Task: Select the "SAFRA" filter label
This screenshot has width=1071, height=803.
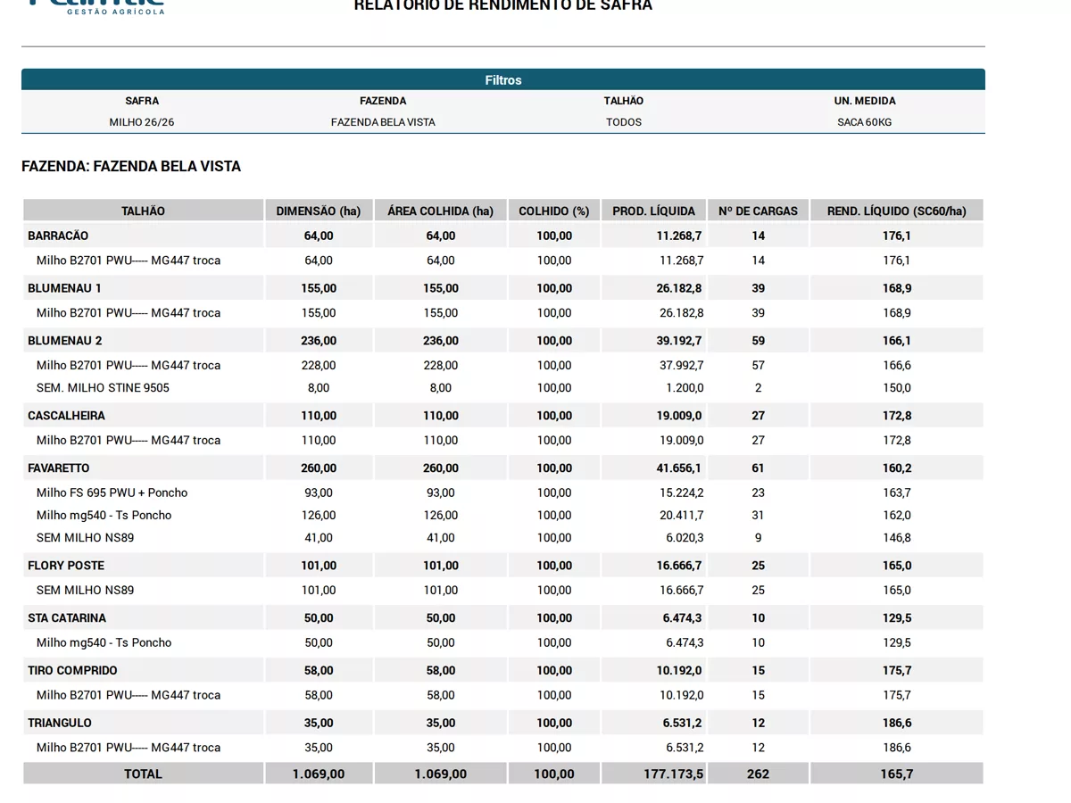Action: pos(142,101)
